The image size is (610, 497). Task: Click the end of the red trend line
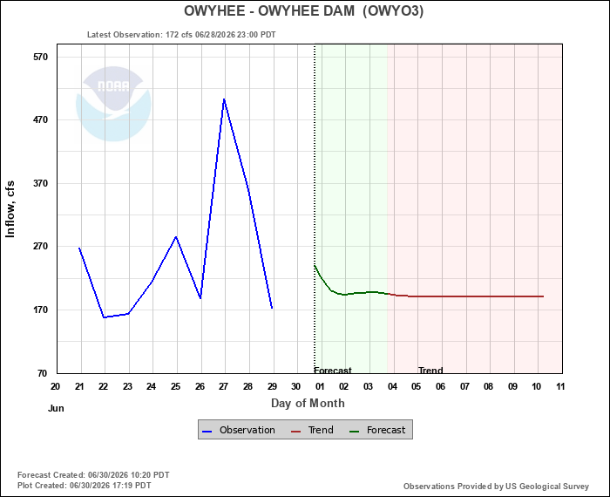click(x=543, y=296)
